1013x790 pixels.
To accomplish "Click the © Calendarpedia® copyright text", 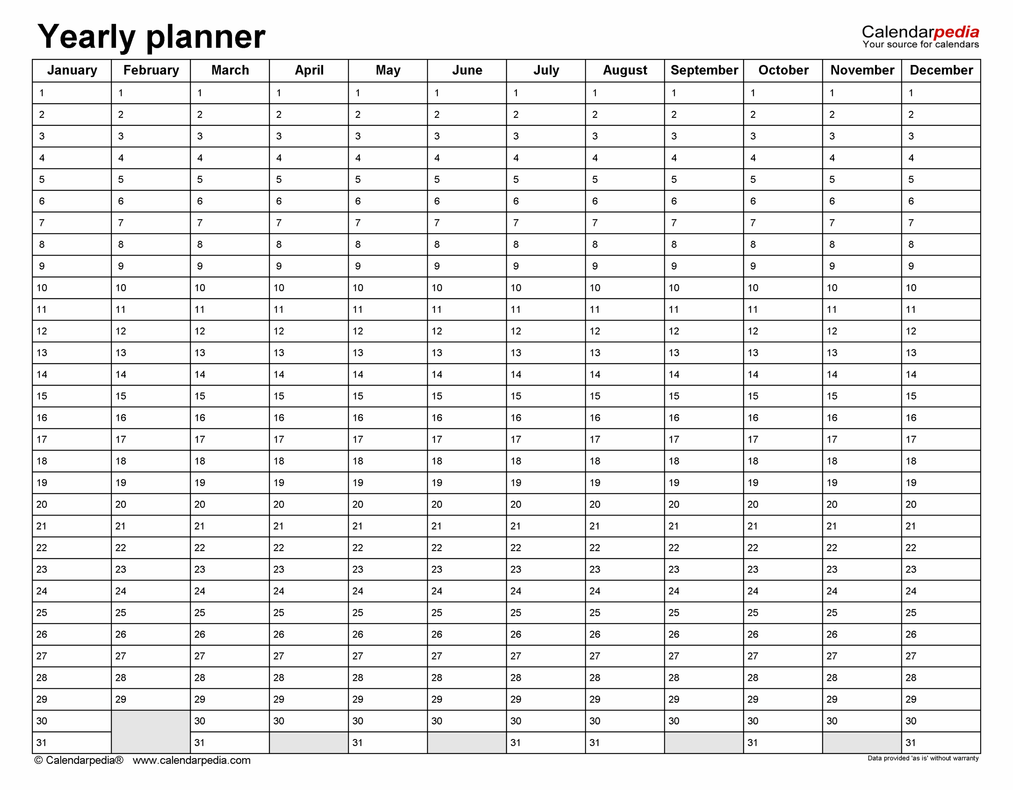I will [x=79, y=760].
